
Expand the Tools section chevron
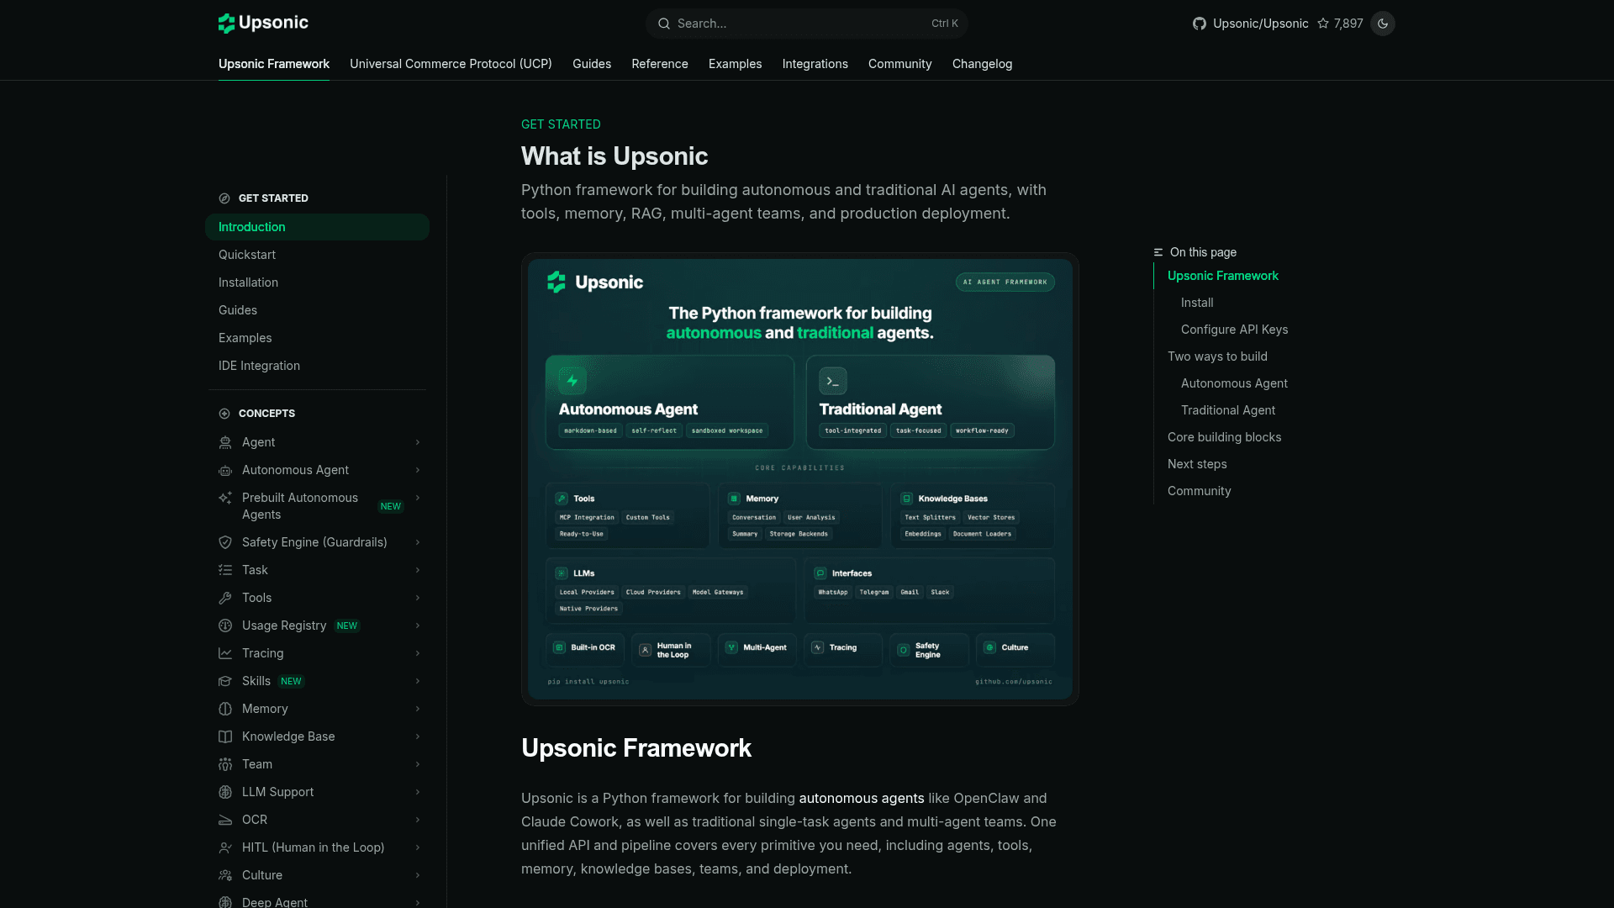pos(418,598)
